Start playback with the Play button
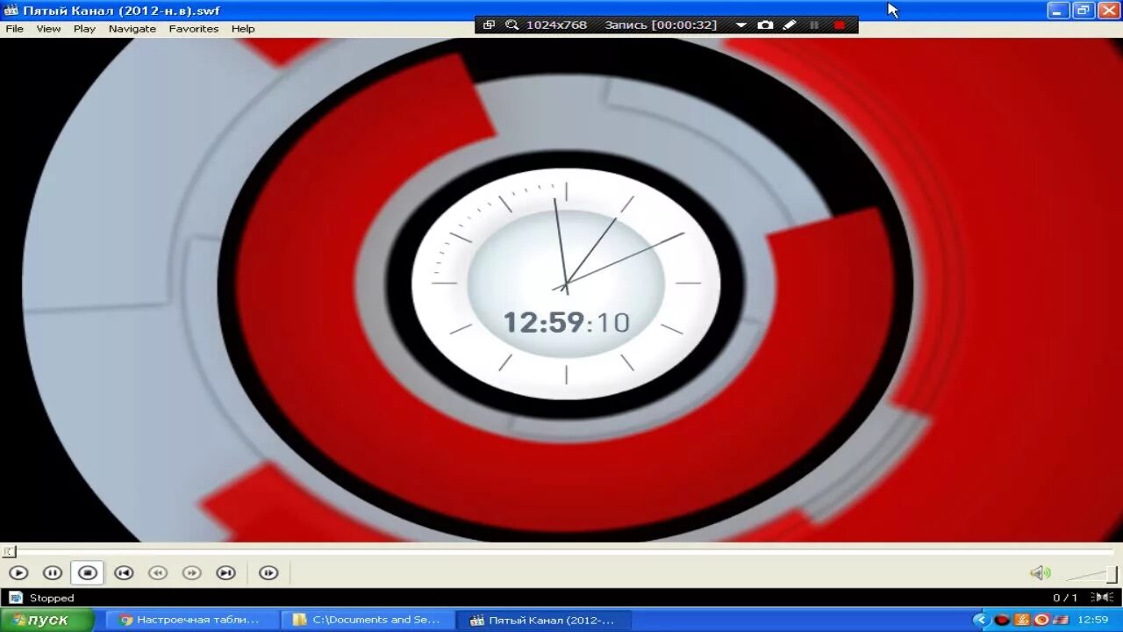Screen dimensions: 1123x632 pos(18,573)
